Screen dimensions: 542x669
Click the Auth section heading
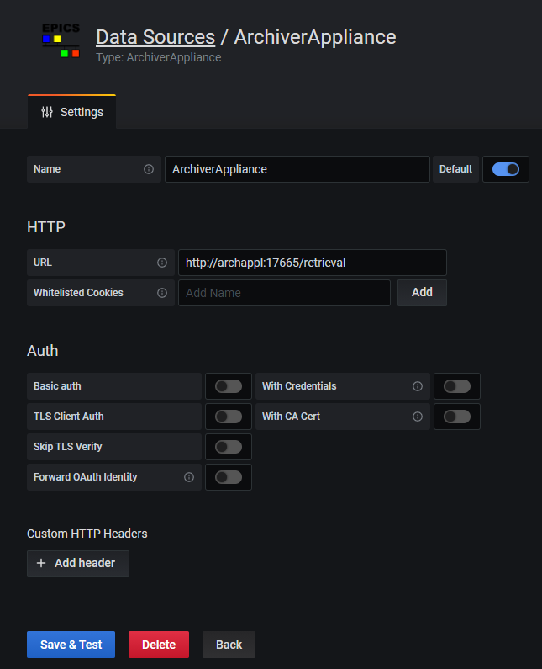point(43,351)
